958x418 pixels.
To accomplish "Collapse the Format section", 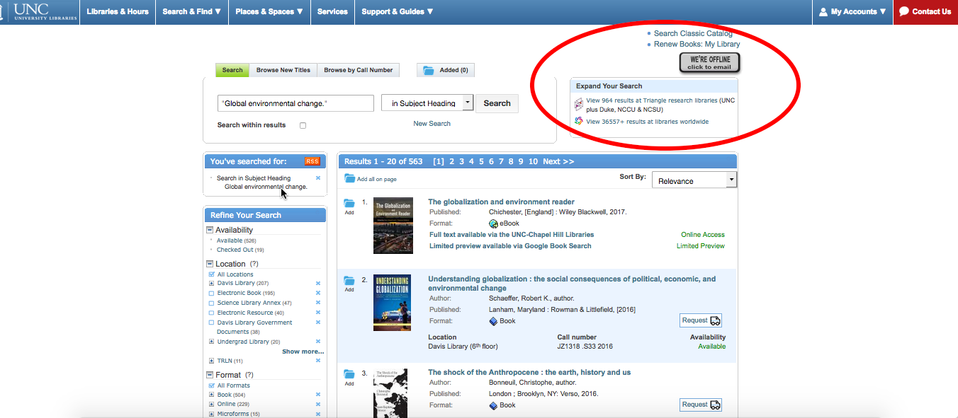I will point(210,375).
